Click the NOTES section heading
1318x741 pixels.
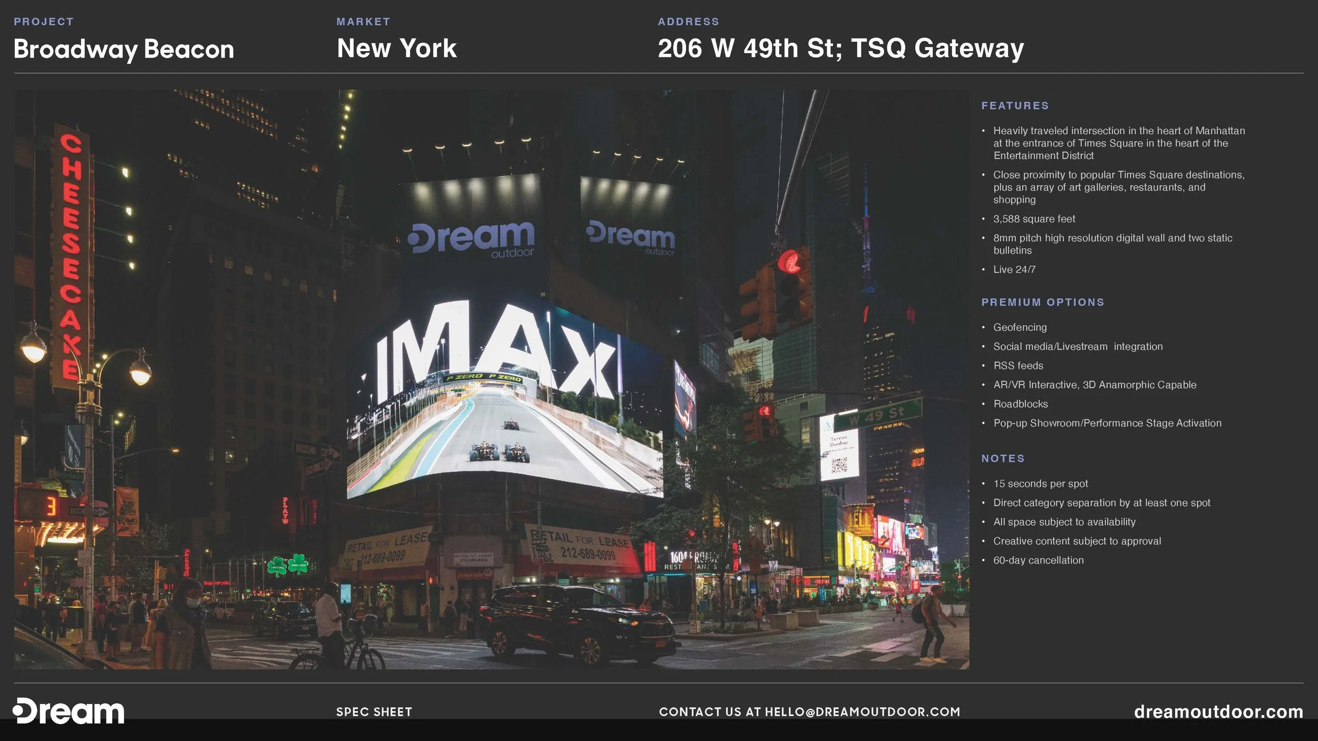pos(1003,459)
